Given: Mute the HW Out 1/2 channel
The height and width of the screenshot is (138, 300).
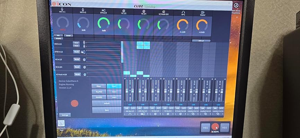Looking at the screenshot, I should [133, 108].
